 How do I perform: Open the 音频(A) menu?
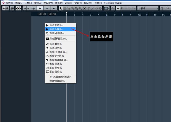pos(38,3)
